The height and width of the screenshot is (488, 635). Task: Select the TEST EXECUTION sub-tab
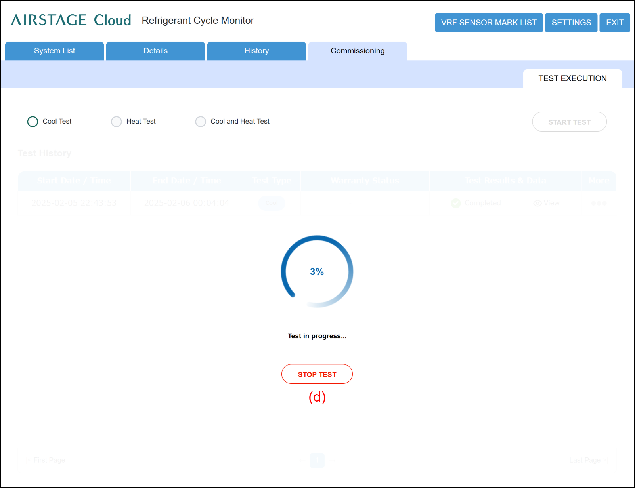tap(572, 78)
